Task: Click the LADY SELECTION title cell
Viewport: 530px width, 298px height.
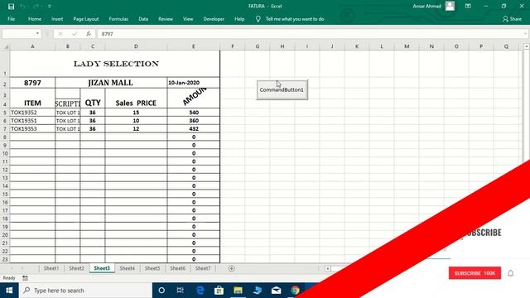Action: 115,64
